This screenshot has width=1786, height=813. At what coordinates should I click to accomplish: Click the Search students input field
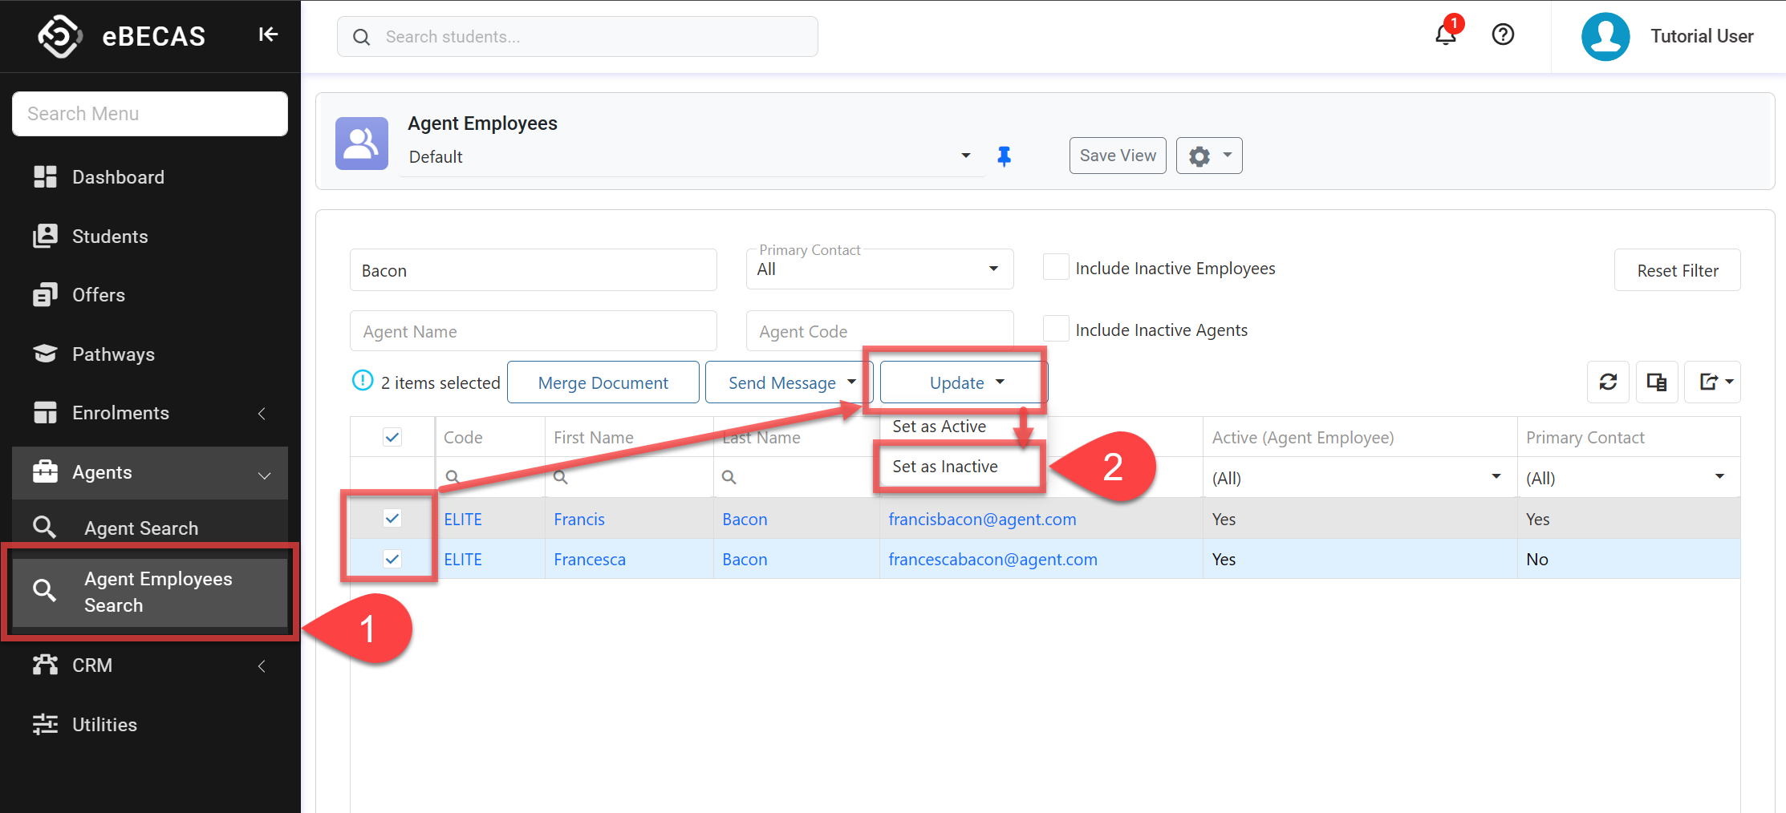tap(578, 37)
